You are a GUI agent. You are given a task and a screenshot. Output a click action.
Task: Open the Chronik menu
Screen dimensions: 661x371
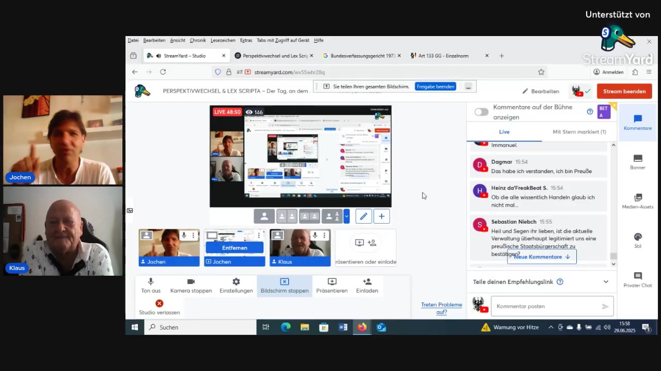point(198,40)
